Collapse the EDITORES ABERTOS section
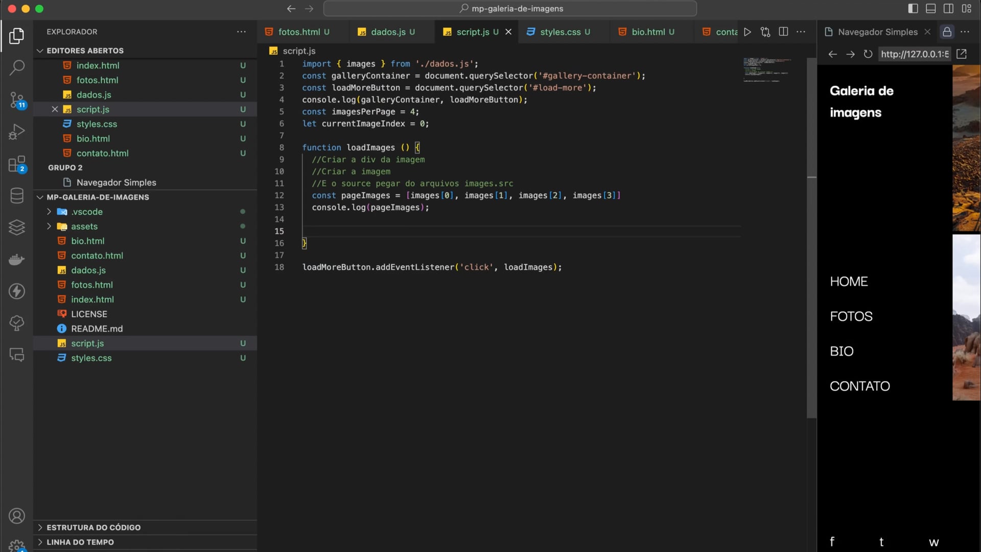Viewport: 981px width, 552px height. point(85,51)
